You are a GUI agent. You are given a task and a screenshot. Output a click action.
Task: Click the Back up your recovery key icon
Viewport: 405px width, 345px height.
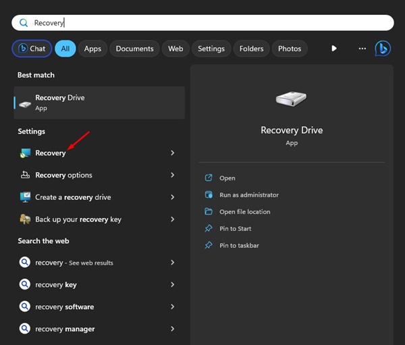tap(25, 219)
